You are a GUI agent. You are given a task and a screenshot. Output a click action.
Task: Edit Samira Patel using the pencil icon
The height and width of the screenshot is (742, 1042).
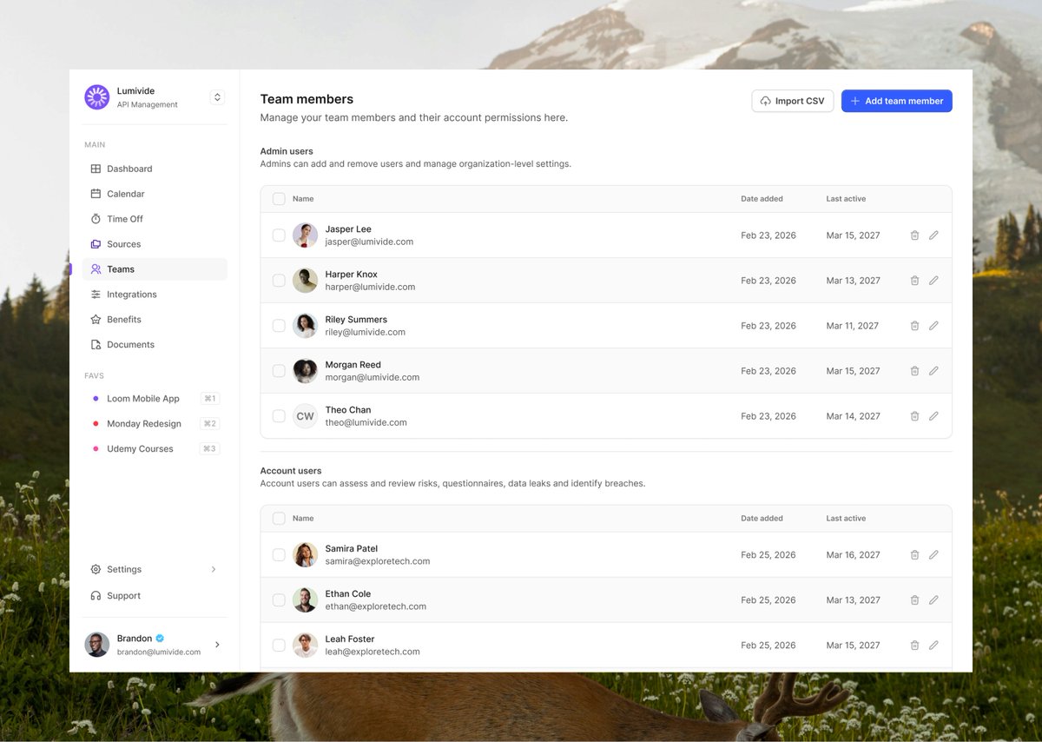click(933, 555)
